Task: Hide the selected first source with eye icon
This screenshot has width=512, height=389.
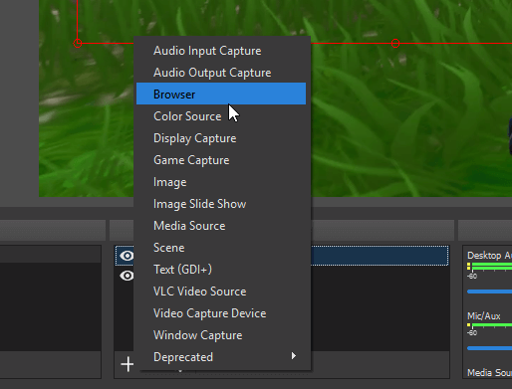Action: point(127,256)
